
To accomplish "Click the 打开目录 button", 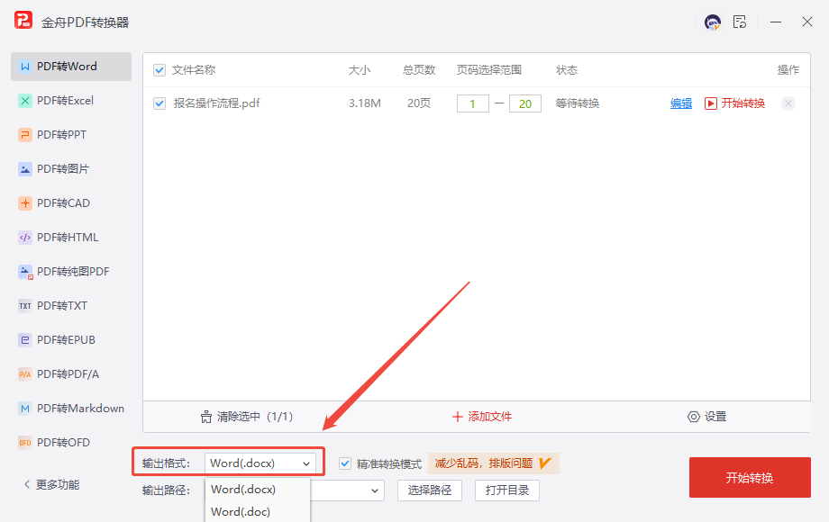I will tap(507, 490).
